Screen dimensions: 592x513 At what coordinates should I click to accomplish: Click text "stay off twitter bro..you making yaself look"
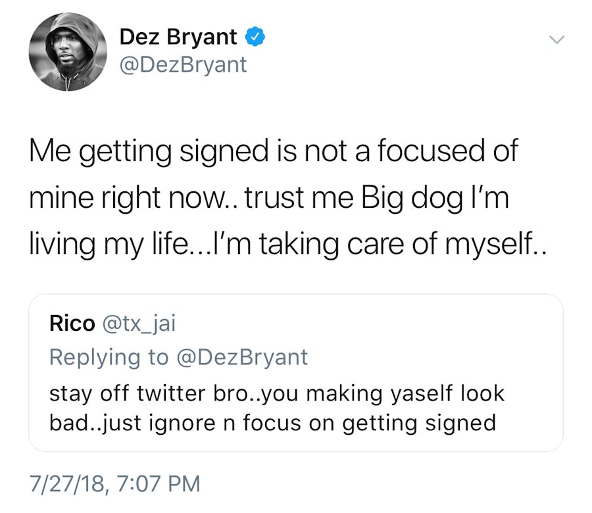pos(276,393)
